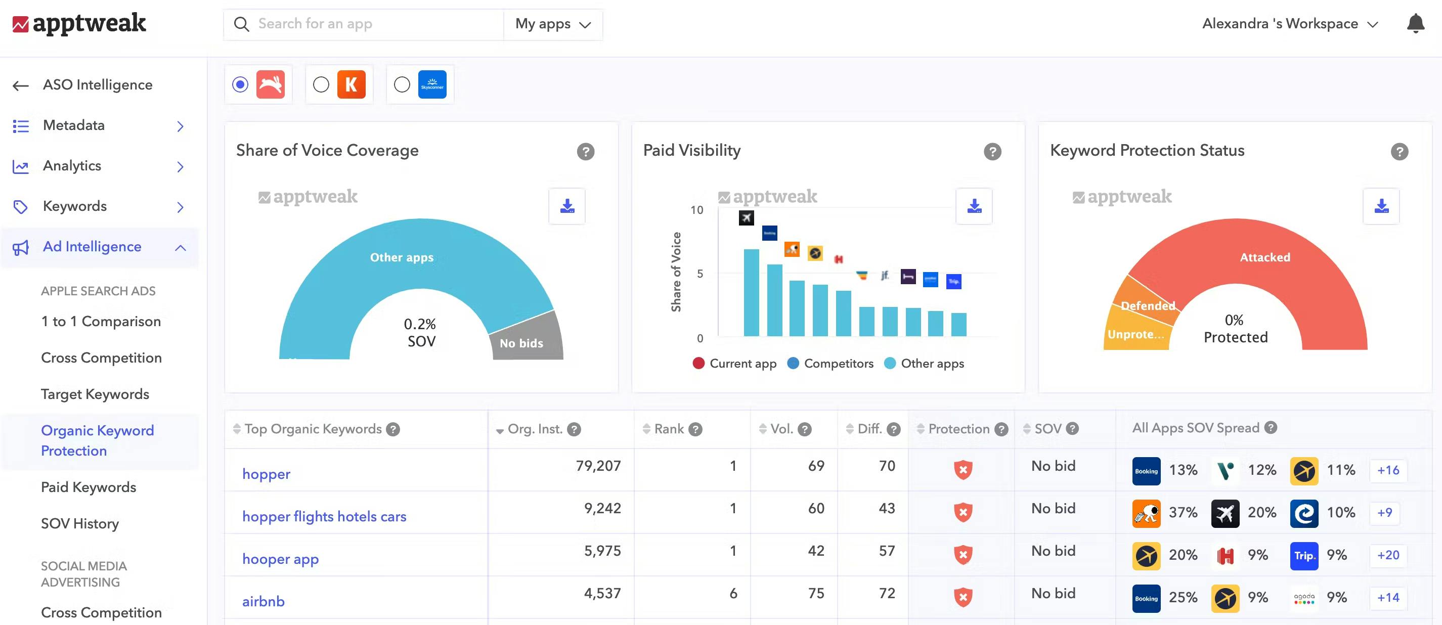Select the Hopper app radio button
This screenshot has height=625, width=1442.
240,84
